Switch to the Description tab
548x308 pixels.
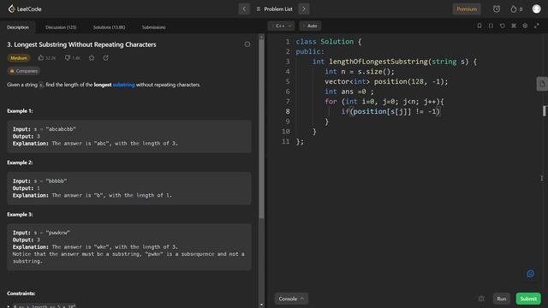(18, 27)
